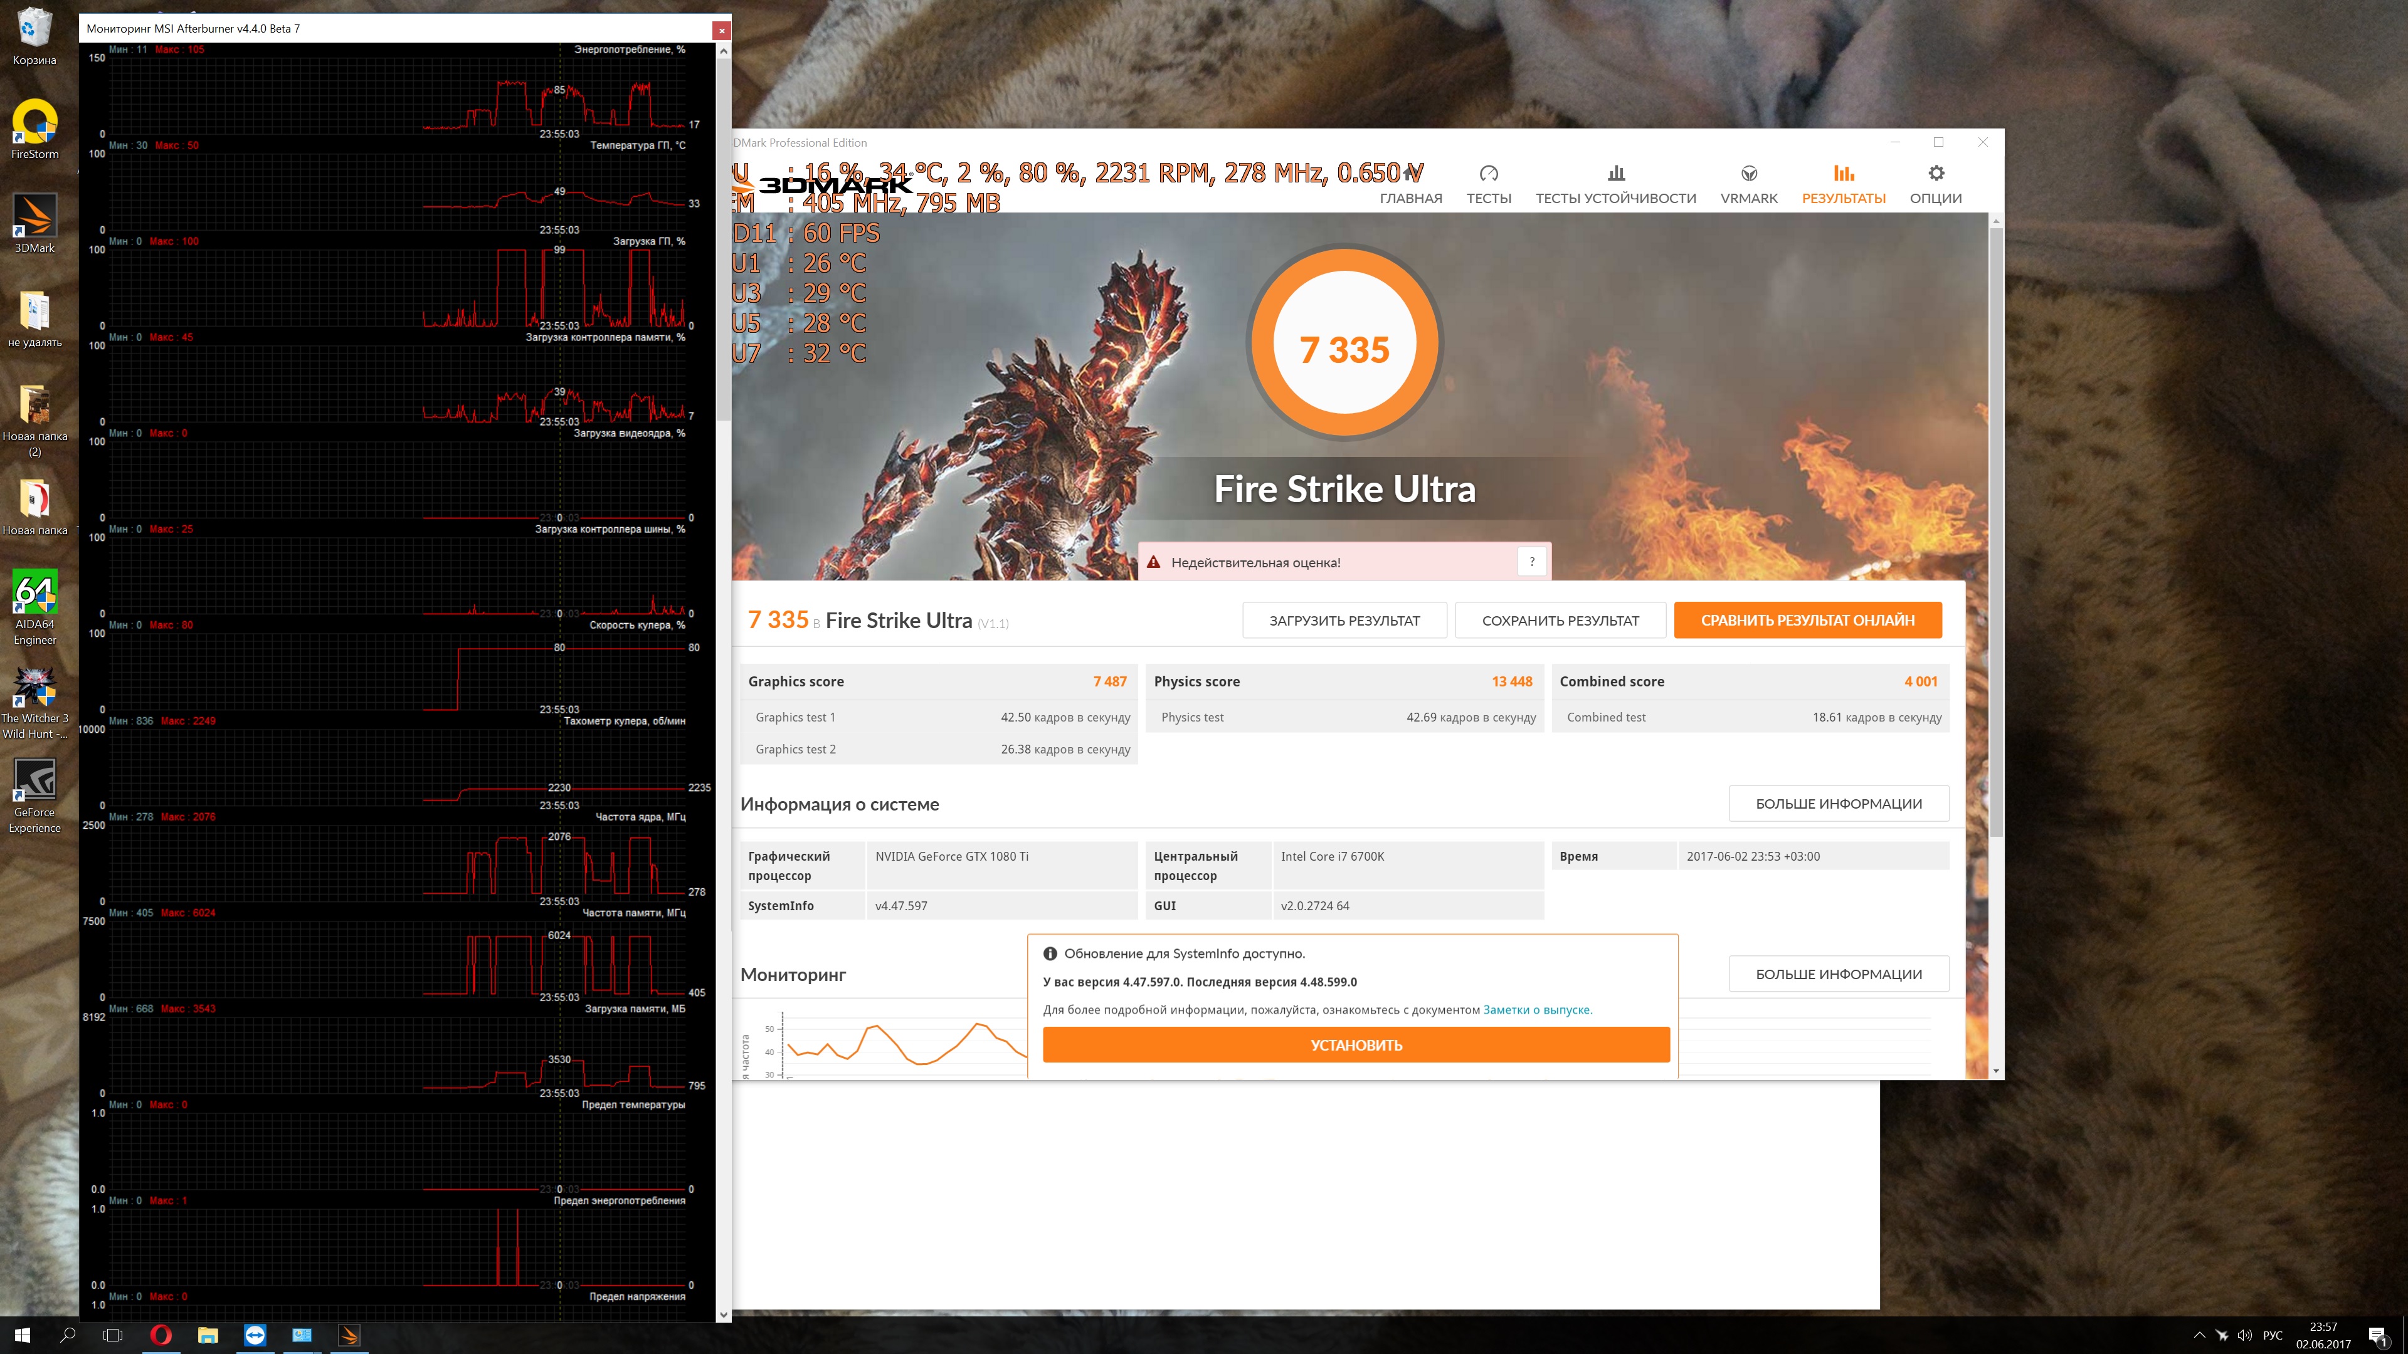
Task: Expand monitoring Больше информации button
Action: click(1838, 974)
